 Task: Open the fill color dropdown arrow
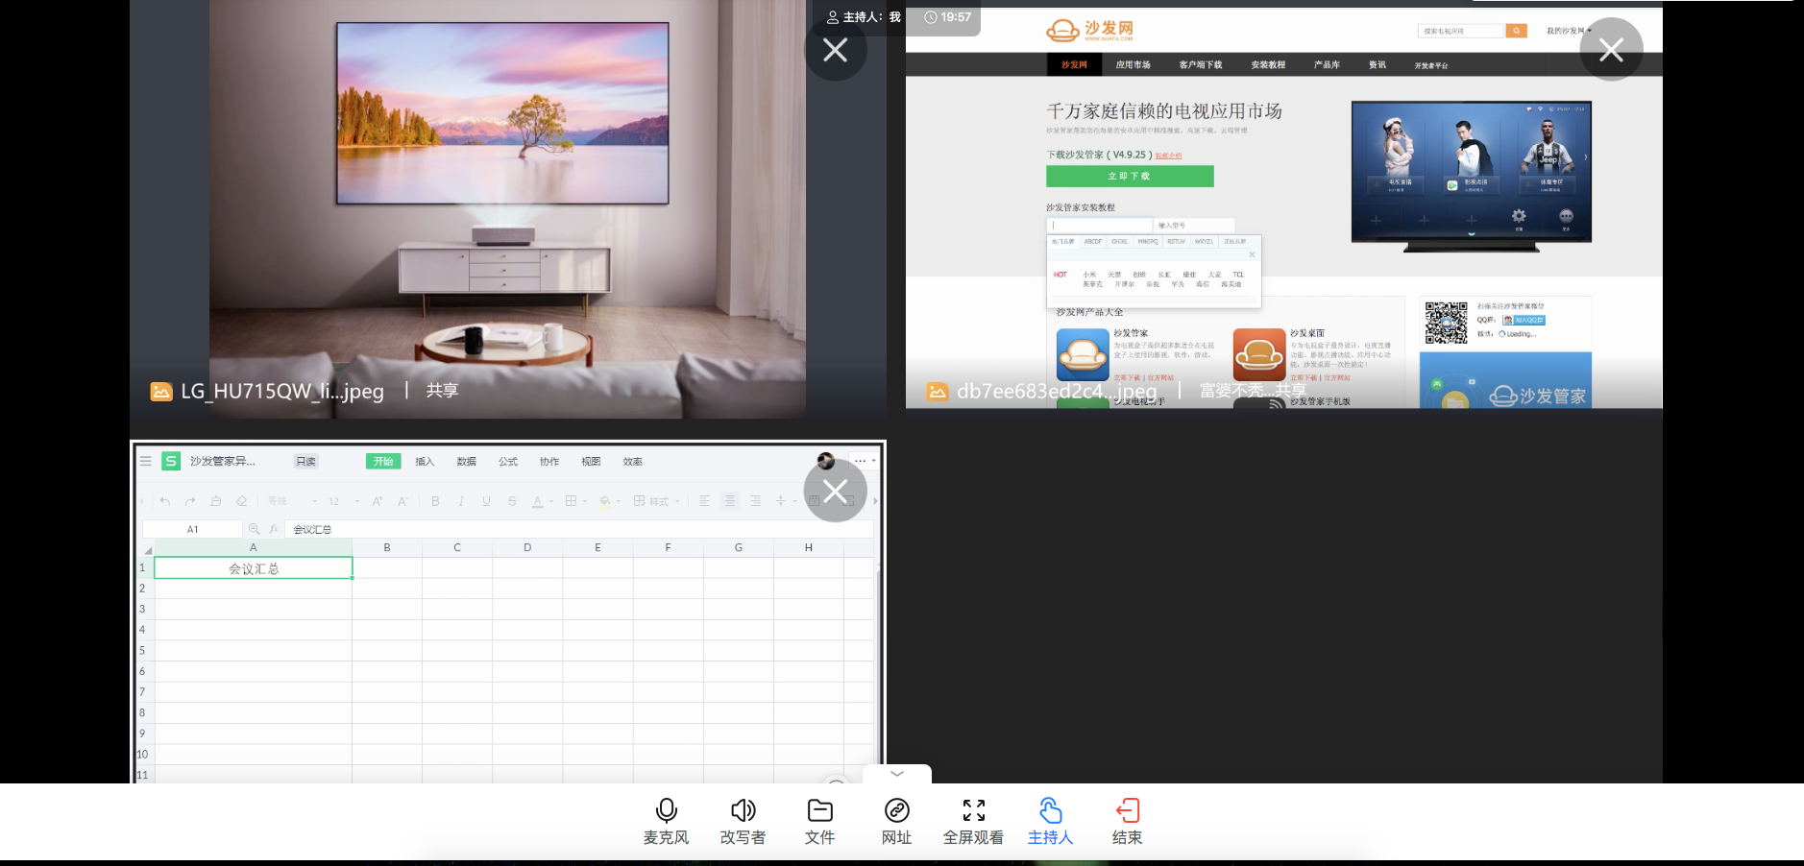tap(619, 501)
